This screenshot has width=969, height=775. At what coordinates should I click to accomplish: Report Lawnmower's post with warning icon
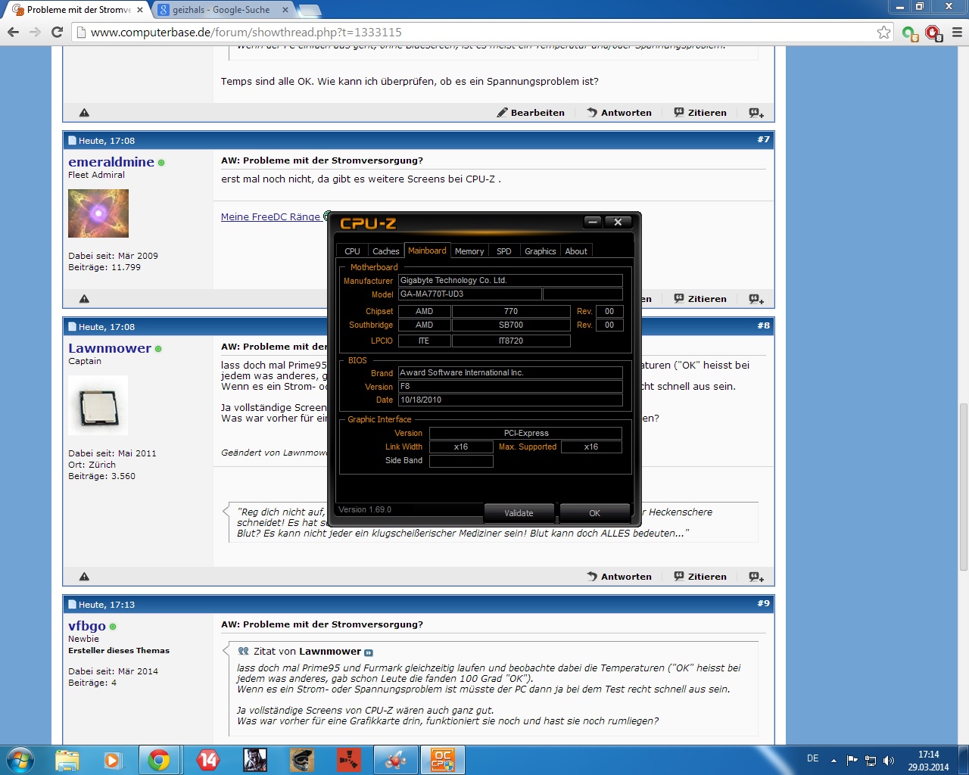(x=84, y=577)
